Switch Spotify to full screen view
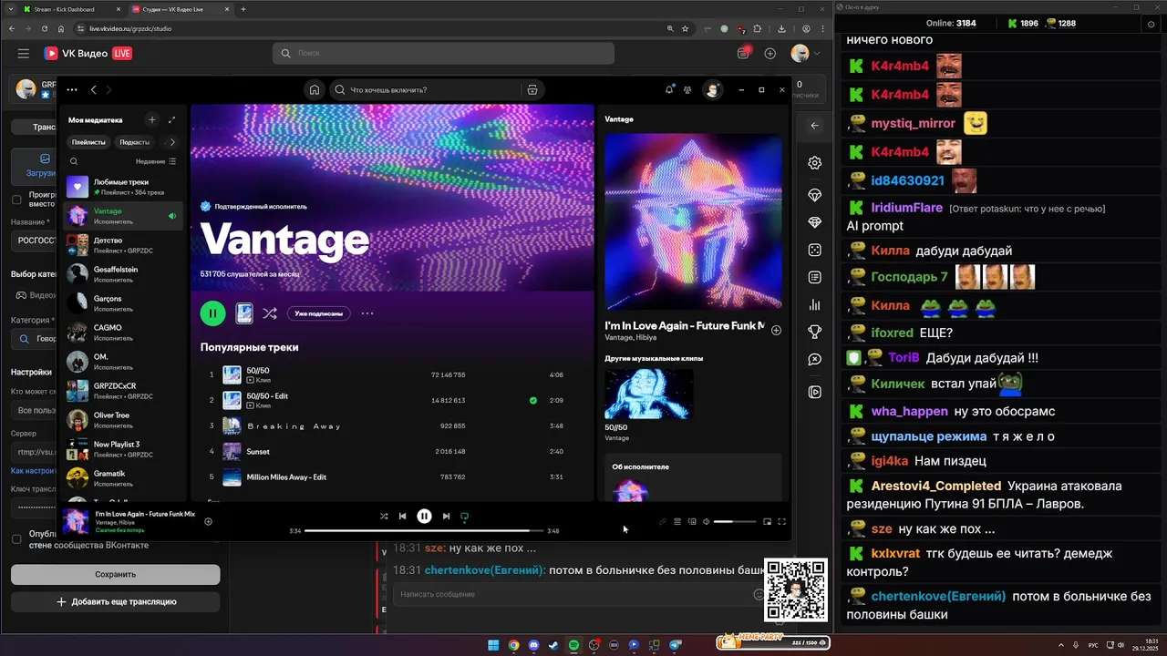This screenshot has height=656, width=1167. 781,521
